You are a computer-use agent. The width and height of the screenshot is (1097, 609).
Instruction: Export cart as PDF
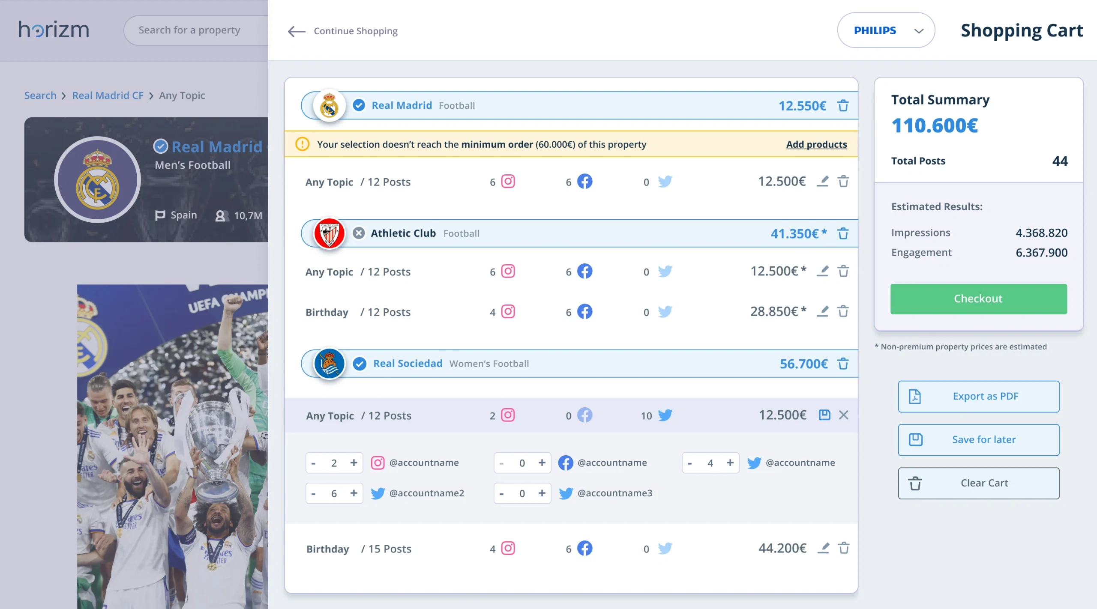pyautogui.click(x=978, y=397)
